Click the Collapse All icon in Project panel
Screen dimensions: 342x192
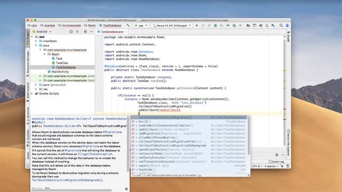[x=77, y=31]
